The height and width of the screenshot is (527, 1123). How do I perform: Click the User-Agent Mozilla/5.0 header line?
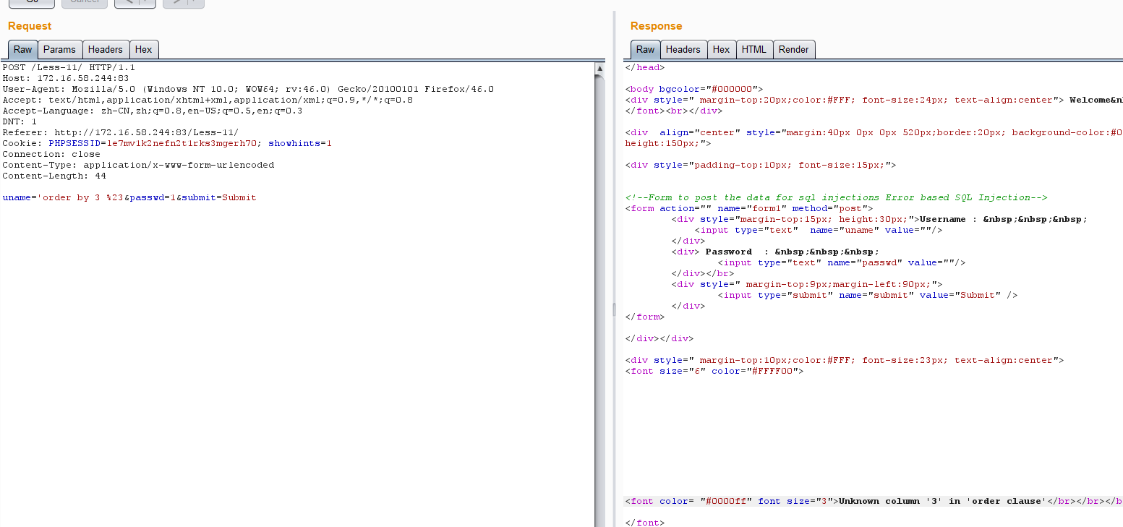pyautogui.click(x=248, y=89)
